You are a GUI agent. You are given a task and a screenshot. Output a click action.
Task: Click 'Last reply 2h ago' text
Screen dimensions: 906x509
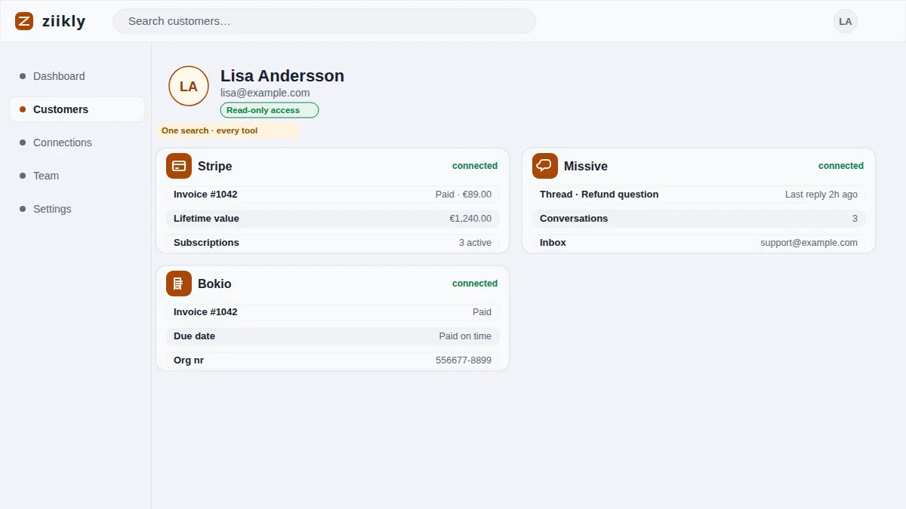click(x=821, y=195)
